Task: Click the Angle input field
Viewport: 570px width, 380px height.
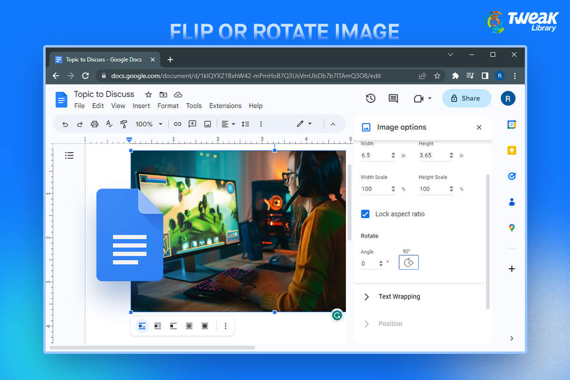Action: (x=369, y=264)
